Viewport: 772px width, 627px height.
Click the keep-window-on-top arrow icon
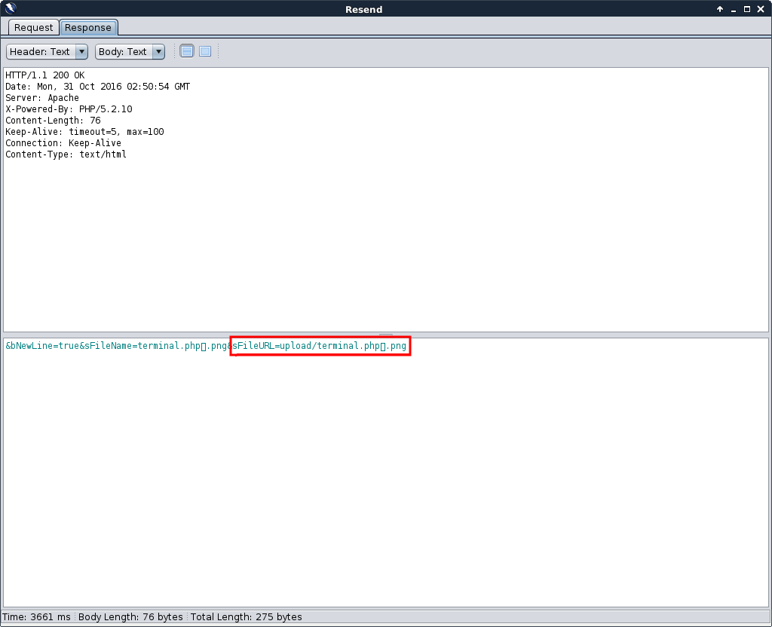pos(720,9)
